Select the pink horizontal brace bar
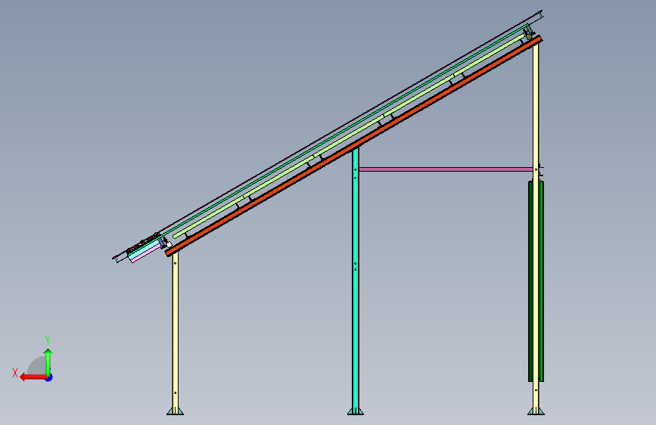 (446, 169)
